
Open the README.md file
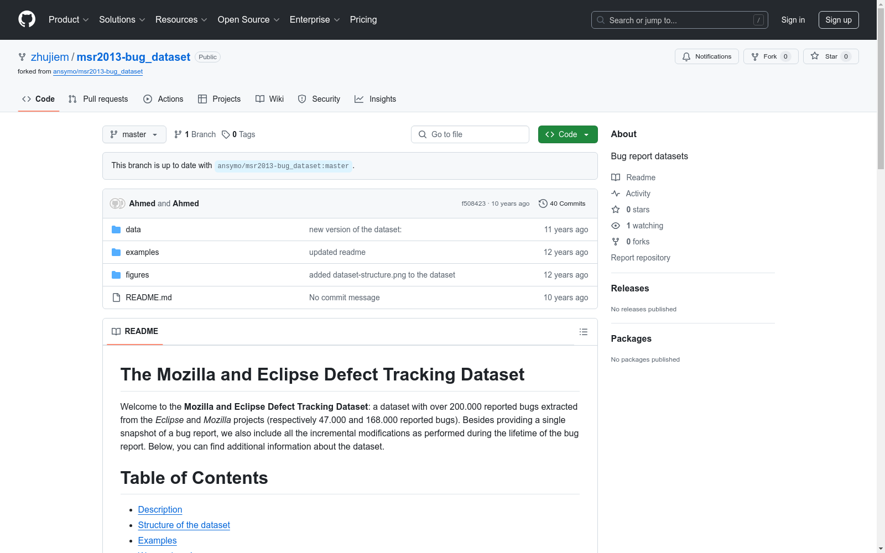click(x=149, y=298)
